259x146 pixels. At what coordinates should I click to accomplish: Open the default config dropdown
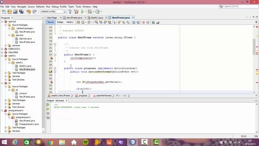(x=53, y=12)
